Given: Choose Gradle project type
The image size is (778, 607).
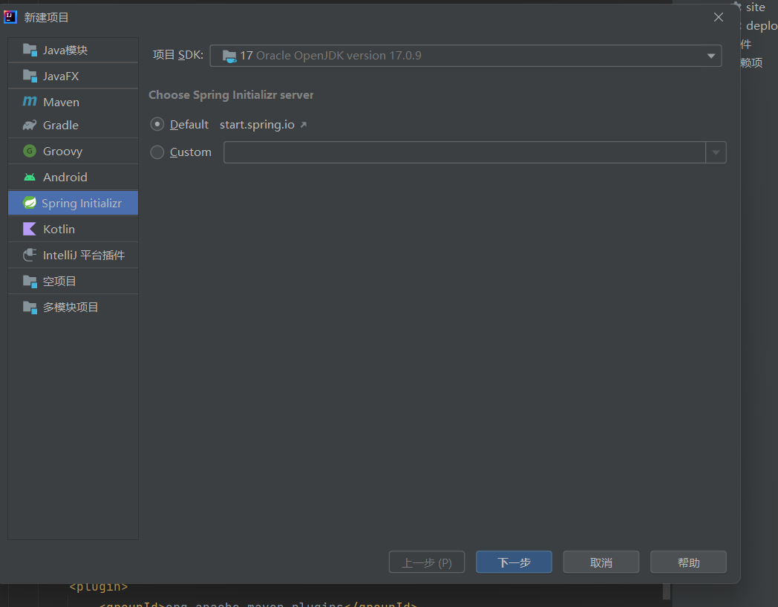Looking at the screenshot, I should tap(73, 125).
